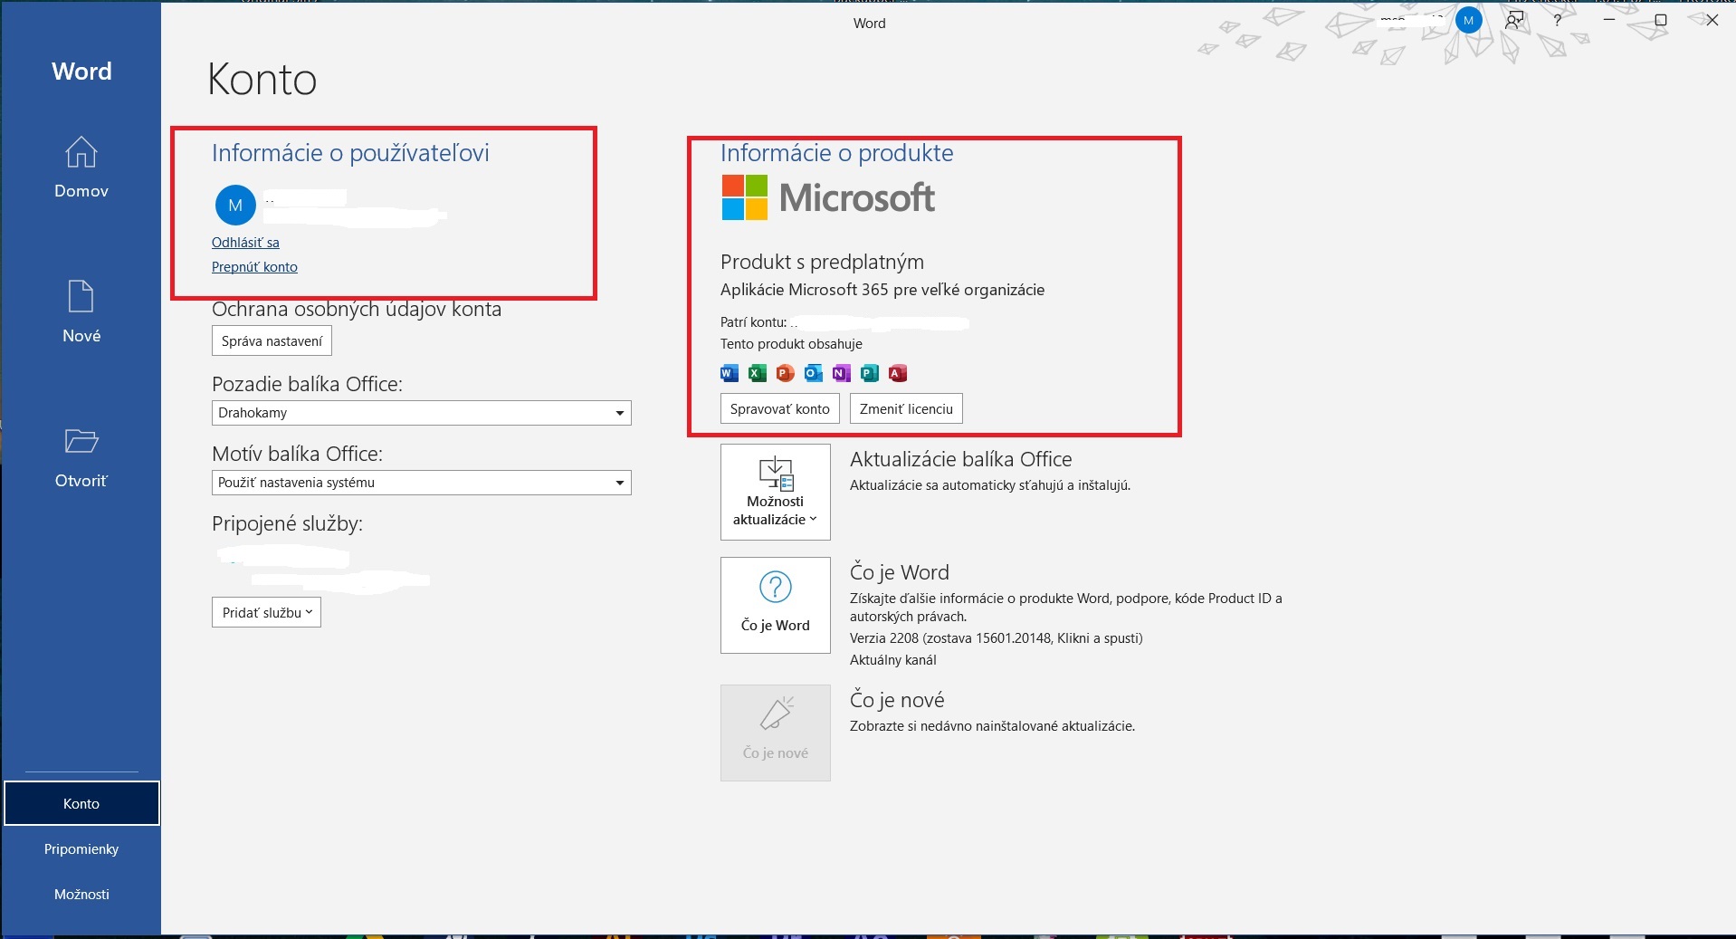Open the Motív balíka Office dropdown
This screenshot has width=1736, height=939.
click(x=422, y=483)
